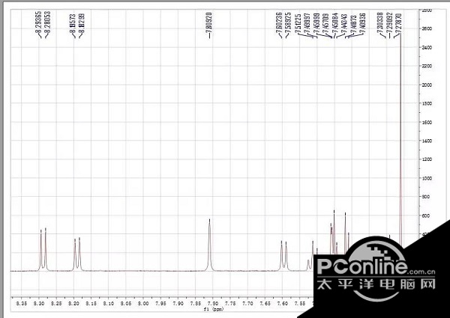
Task: Select the 7.60236 peak label
Action: [x=279, y=22]
